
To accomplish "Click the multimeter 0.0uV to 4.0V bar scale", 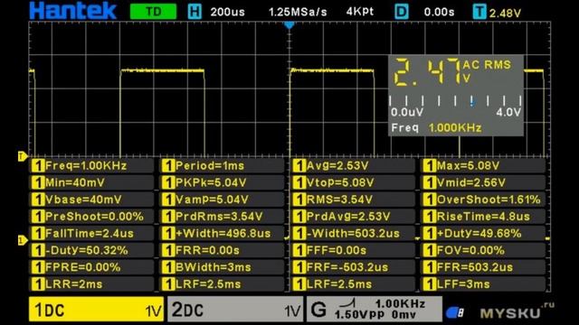I will 456,107.
